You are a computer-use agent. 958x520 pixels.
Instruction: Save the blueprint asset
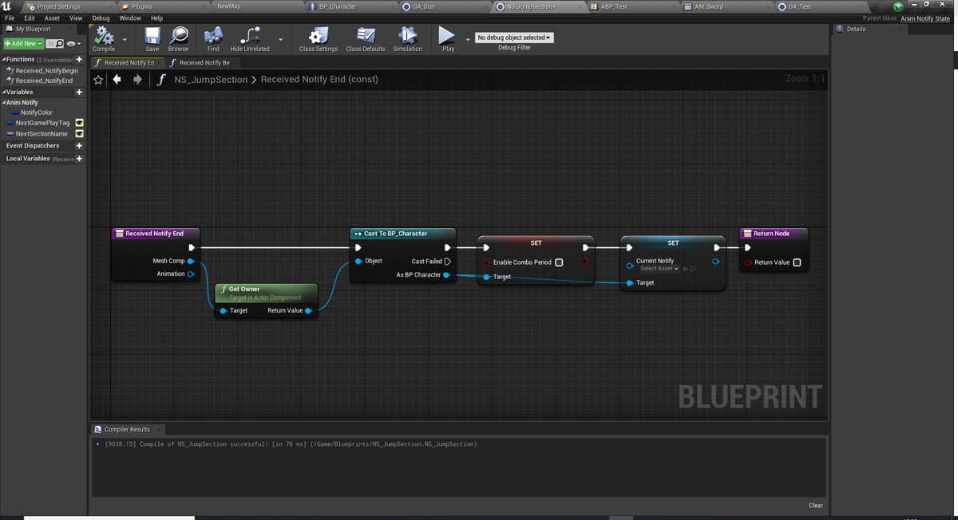click(x=152, y=38)
